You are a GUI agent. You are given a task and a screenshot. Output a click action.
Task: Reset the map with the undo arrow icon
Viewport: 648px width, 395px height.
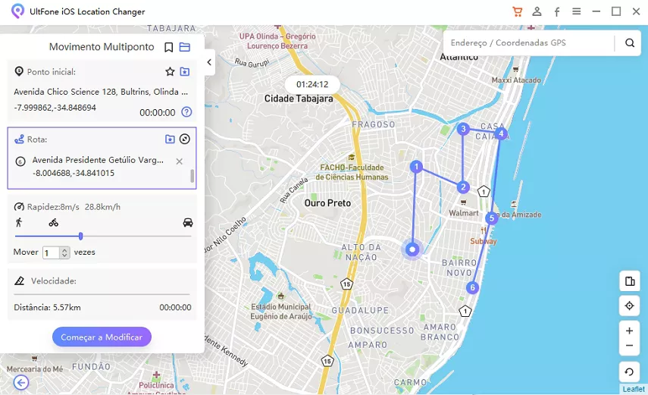coord(629,371)
